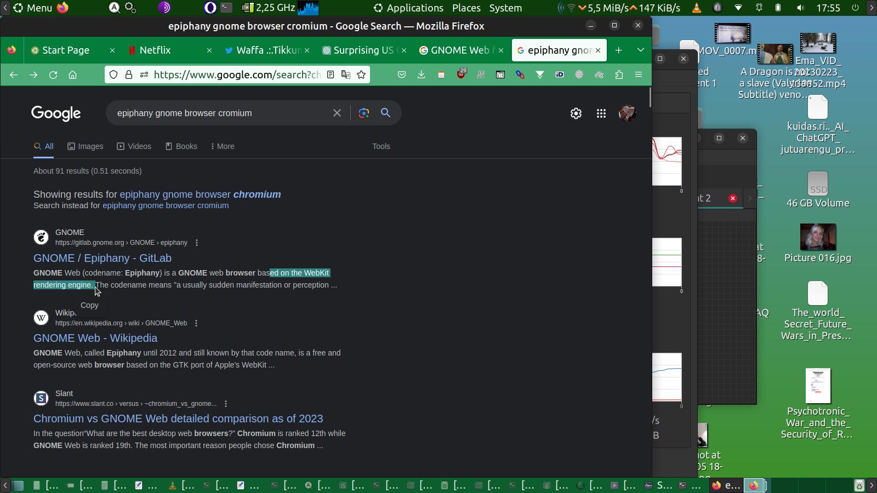Open the trash applet in bottom panel
877x493 pixels.
pyautogui.click(x=859, y=485)
